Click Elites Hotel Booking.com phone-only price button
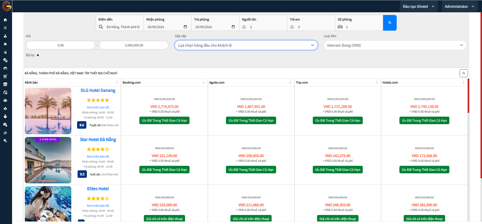The image size is (482, 224). 164,218
